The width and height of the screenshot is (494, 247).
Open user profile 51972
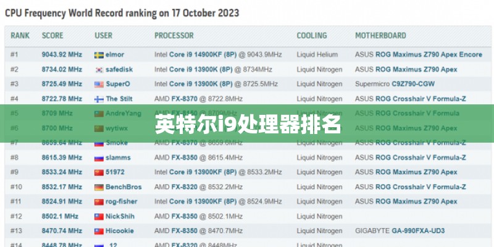click(x=115, y=172)
